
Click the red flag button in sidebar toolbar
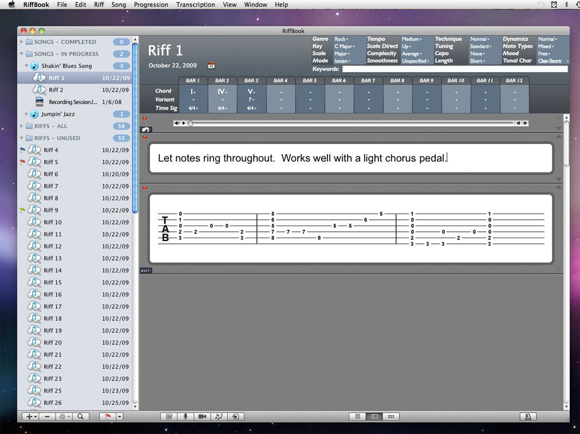tap(108, 417)
